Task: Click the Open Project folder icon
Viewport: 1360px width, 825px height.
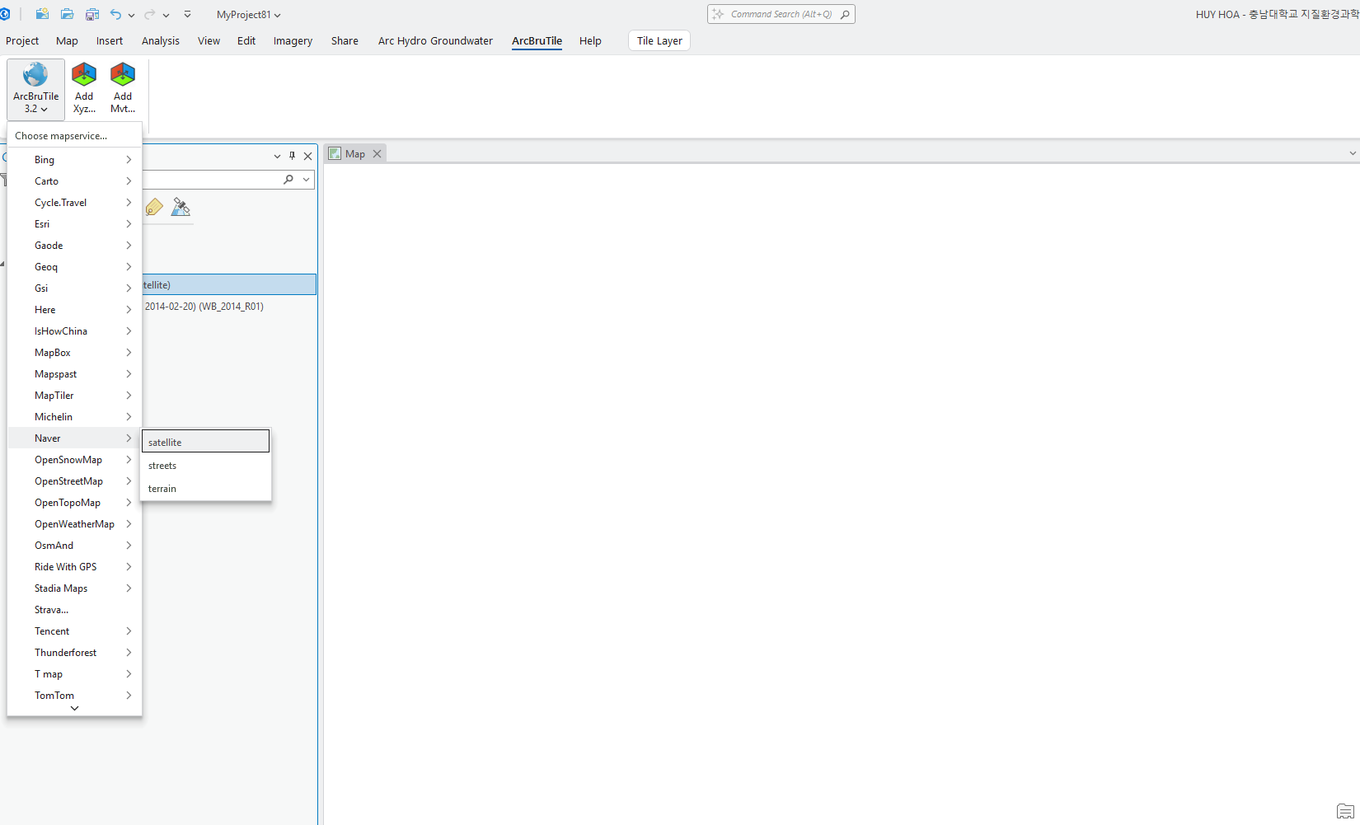Action: click(x=68, y=14)
